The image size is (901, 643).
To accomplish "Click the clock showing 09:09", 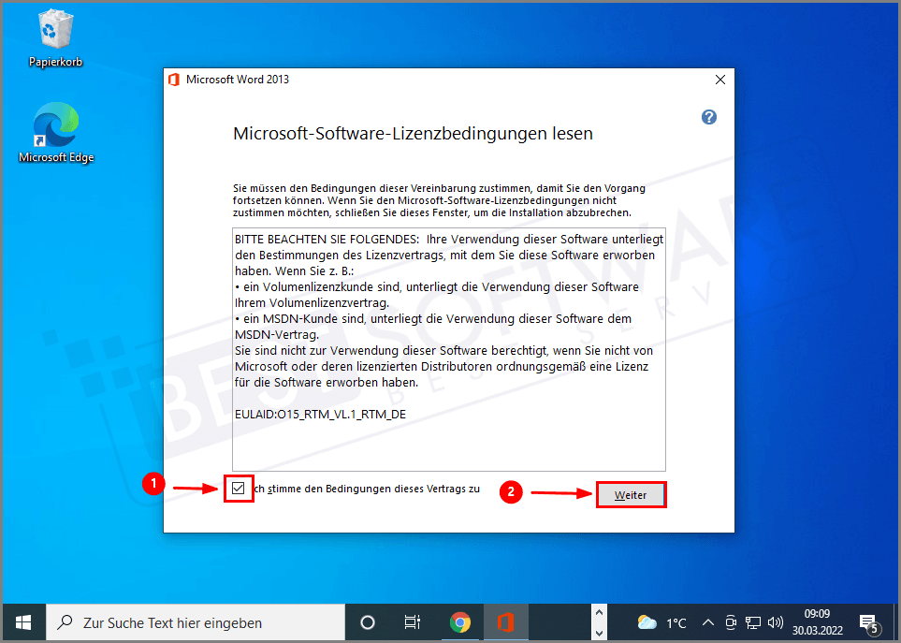I will 816,621.
